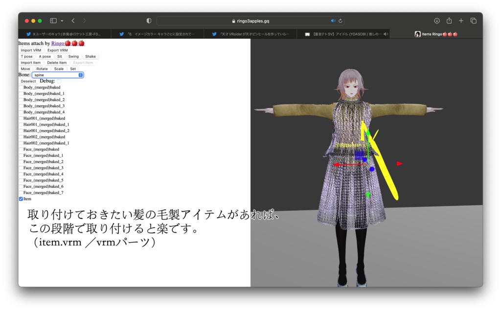Uncheck the Item checkbox
This screenshot has height=311, width=501.
click(21, 199)
